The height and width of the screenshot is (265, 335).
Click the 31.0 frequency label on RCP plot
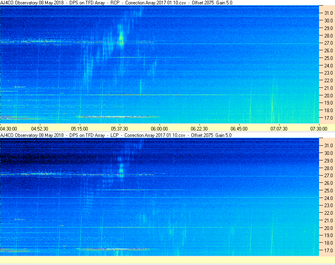[x=329, y=13]
